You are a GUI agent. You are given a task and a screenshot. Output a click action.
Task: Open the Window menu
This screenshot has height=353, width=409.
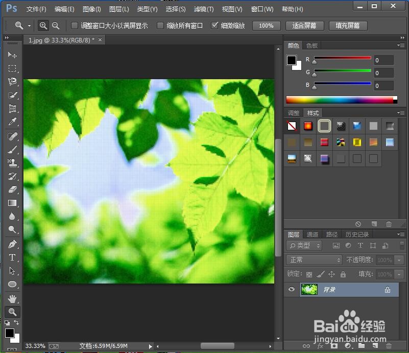click(x=262, y=9)
